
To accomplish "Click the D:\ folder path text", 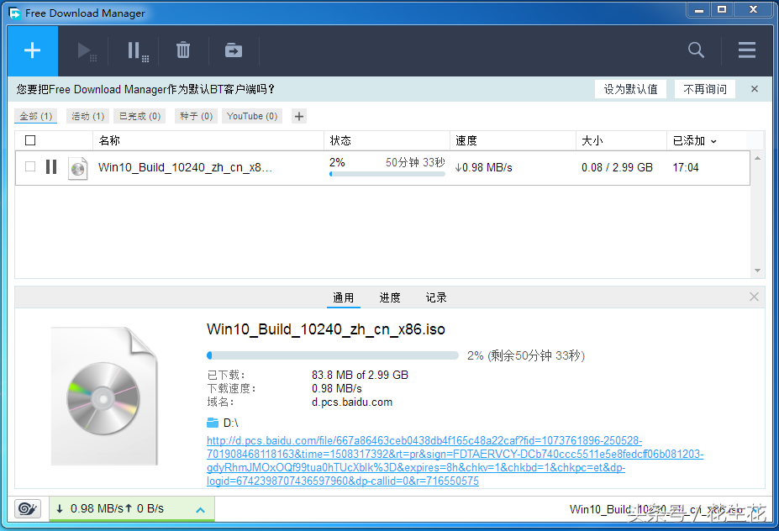I will click(x=230, y=423).
